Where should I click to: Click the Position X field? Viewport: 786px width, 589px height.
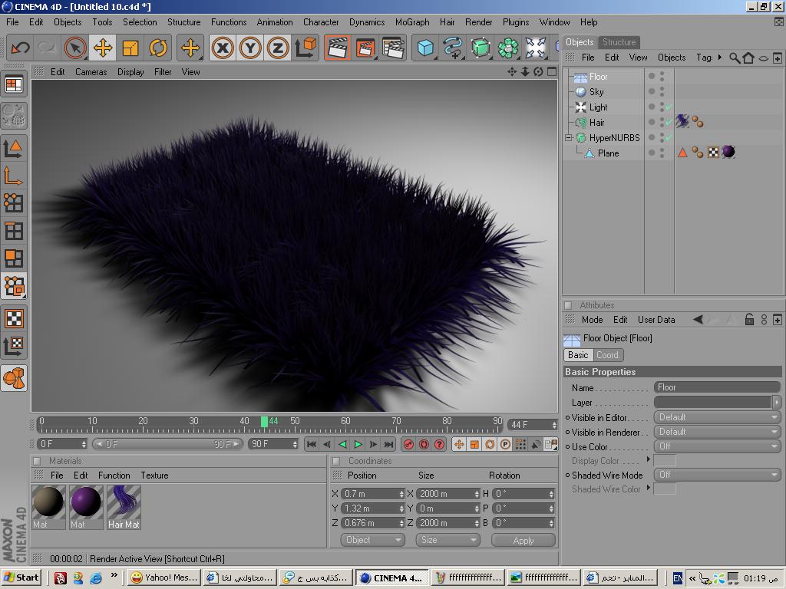373,494
